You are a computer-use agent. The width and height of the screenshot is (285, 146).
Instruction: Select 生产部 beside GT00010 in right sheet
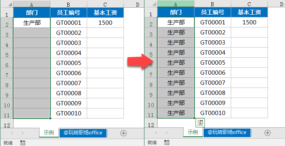click(x=176, y=113)
